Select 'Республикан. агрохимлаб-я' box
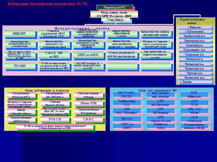217x162 pixels. tap(21, 95)
